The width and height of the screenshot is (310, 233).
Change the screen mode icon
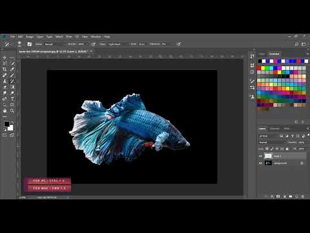[12, 135]
